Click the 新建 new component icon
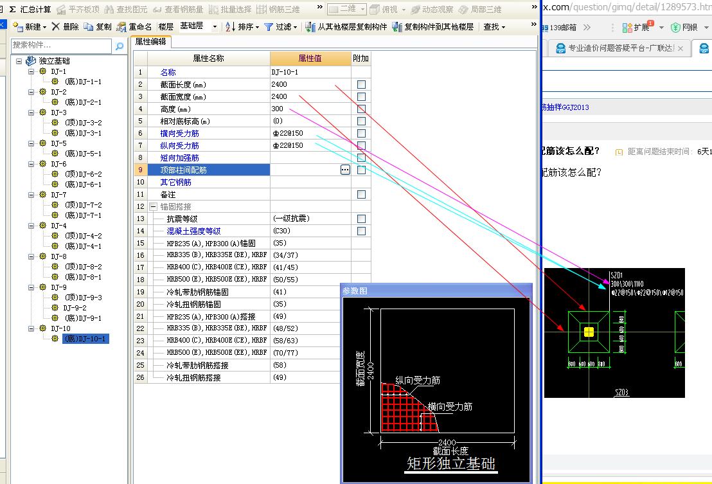This screenshot has width=712, height=484. click(x=18, y=27)
